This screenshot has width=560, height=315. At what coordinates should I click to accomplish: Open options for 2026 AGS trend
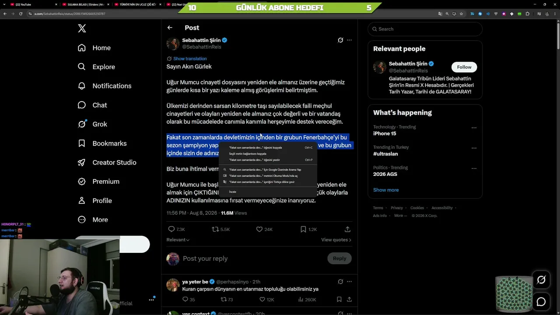pos(474,168)
